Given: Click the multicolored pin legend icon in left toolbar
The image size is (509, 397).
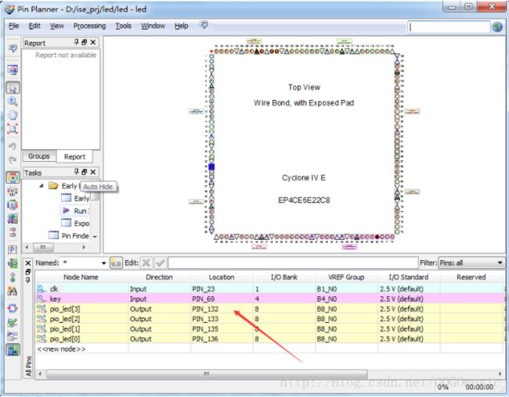Looking at the screenshot, I should click(x=13, y=219).
